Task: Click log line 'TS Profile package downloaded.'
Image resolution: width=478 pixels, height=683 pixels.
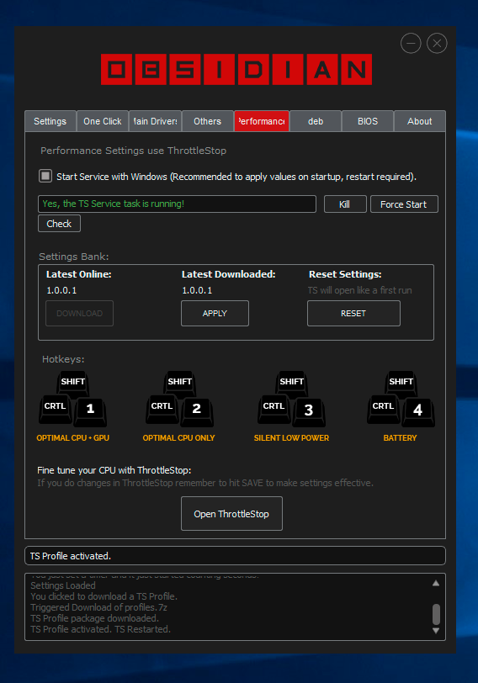Action: [94, 618]
